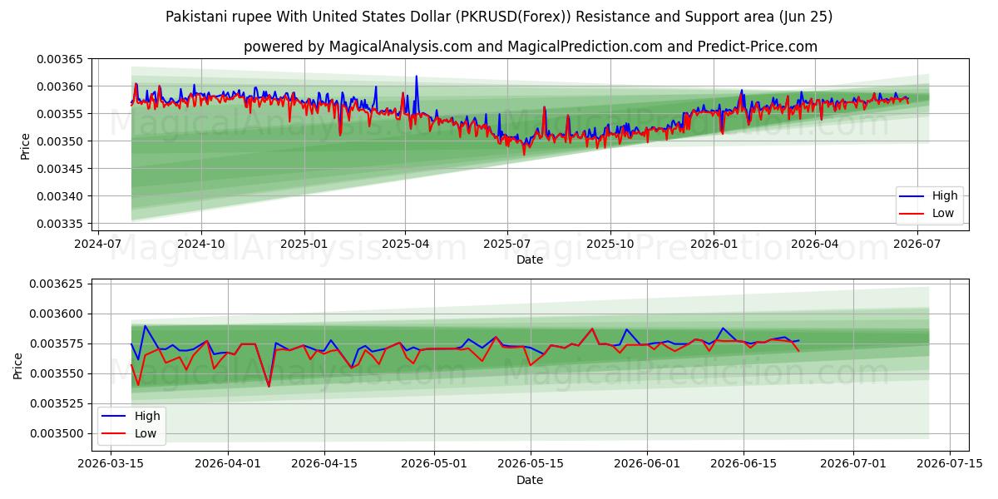Click the chart title mentioning PKRUSD(Forex)
Viewport: 998px width, 499px height.
click(x=499, y=17)
